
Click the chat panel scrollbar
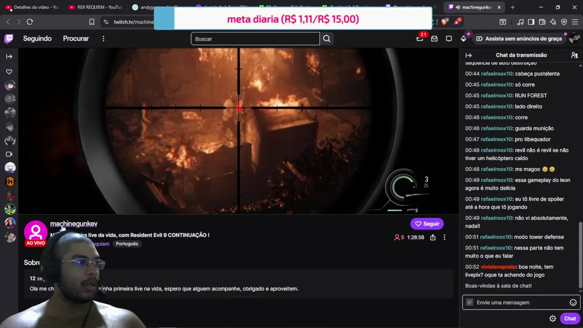[x=580, y=255]
